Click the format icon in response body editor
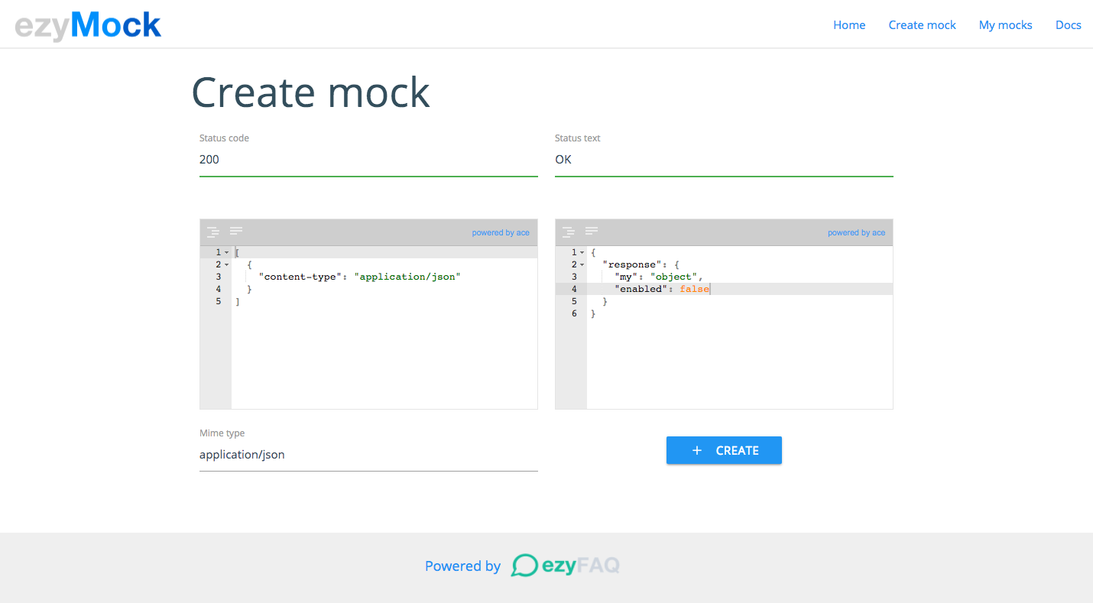Image resolution: width=1093 pixels, height=603 pixels. 569,232
